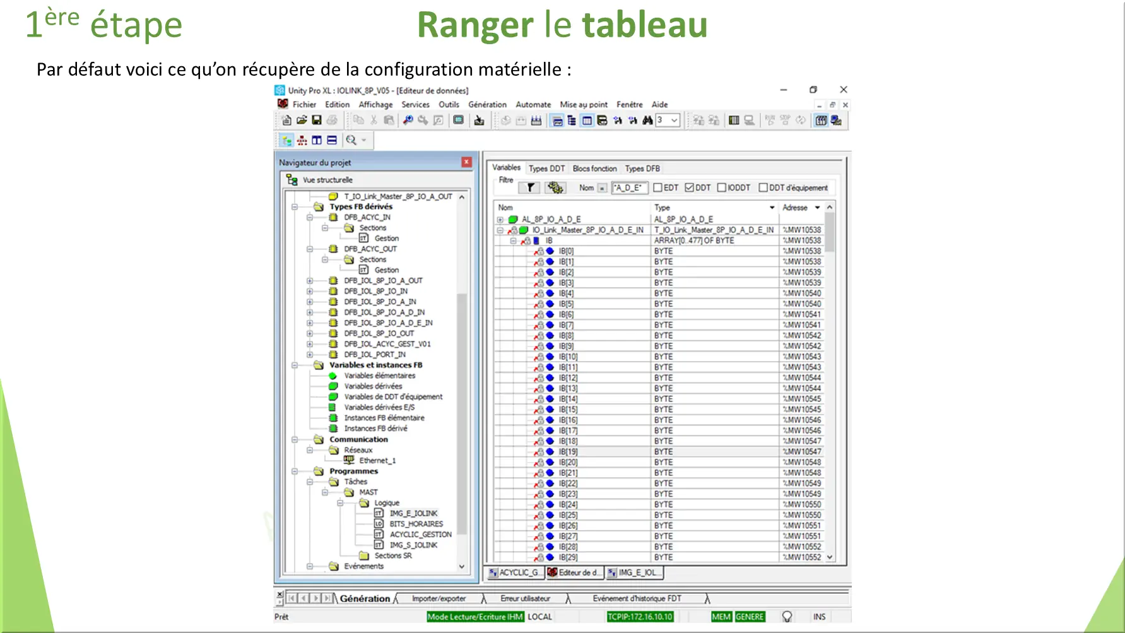Collapse the Types FB dérivés folder
Viewport: 1125px width, 633px height.
point(295,206)
